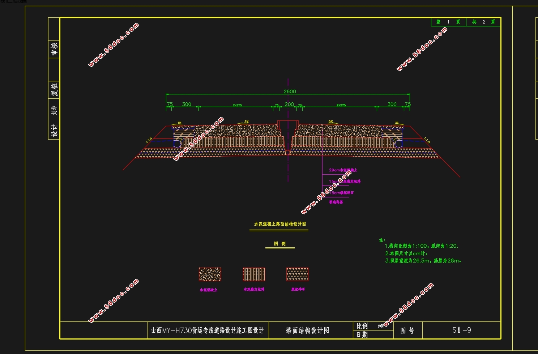Click the 设计 designer cell in side strip
Viewport: 538px width, 354px height.
point(54,130)
